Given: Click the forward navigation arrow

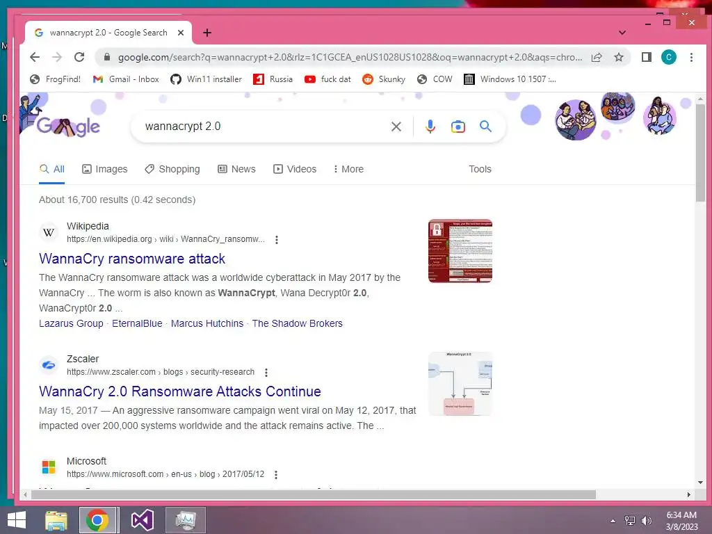Looking at the screenshot, I should (x=57, y=57).
